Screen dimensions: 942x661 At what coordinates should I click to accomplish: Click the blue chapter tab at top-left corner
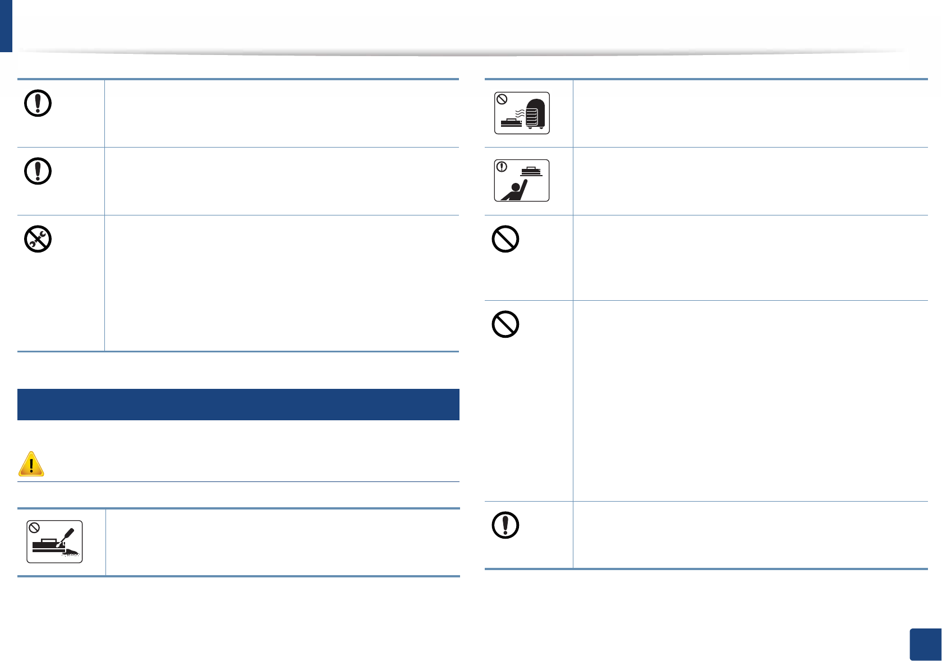pos(6,26)
